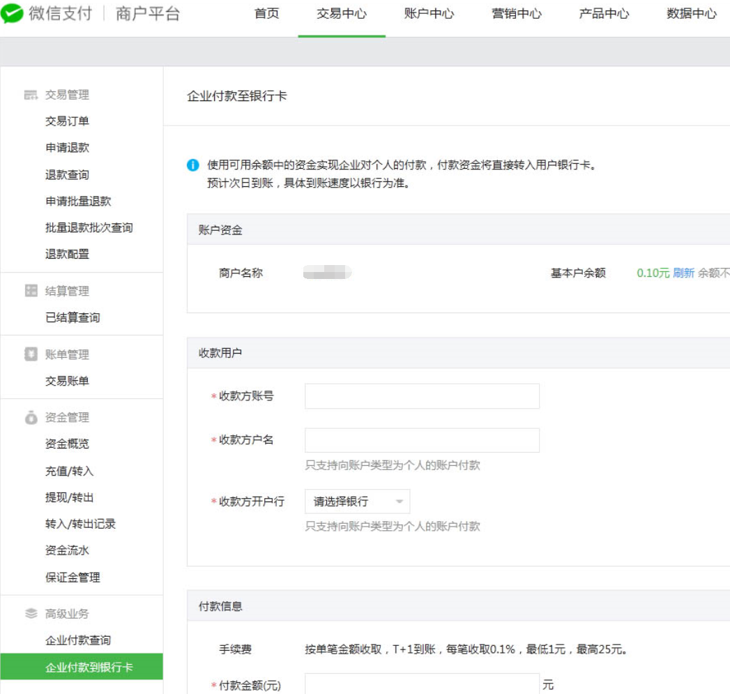Go to the 首页 tab
Viewport: 730px width, 694px height.
click(266, 14)
